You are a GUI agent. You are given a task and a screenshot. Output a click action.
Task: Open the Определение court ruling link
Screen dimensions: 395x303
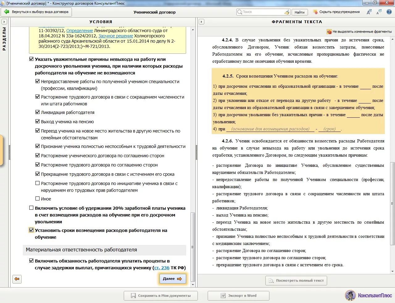80,31
